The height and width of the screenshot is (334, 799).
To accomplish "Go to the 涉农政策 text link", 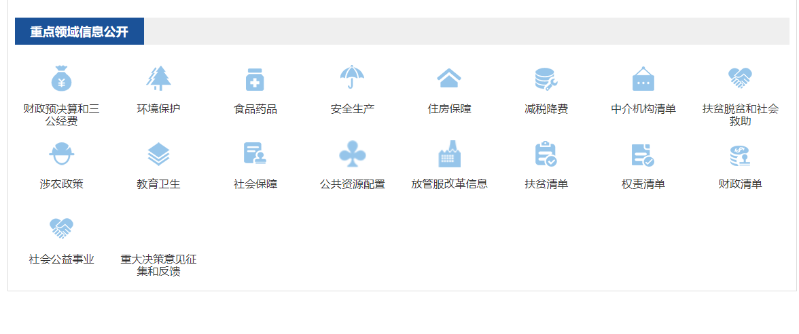I will coord(62,184).
